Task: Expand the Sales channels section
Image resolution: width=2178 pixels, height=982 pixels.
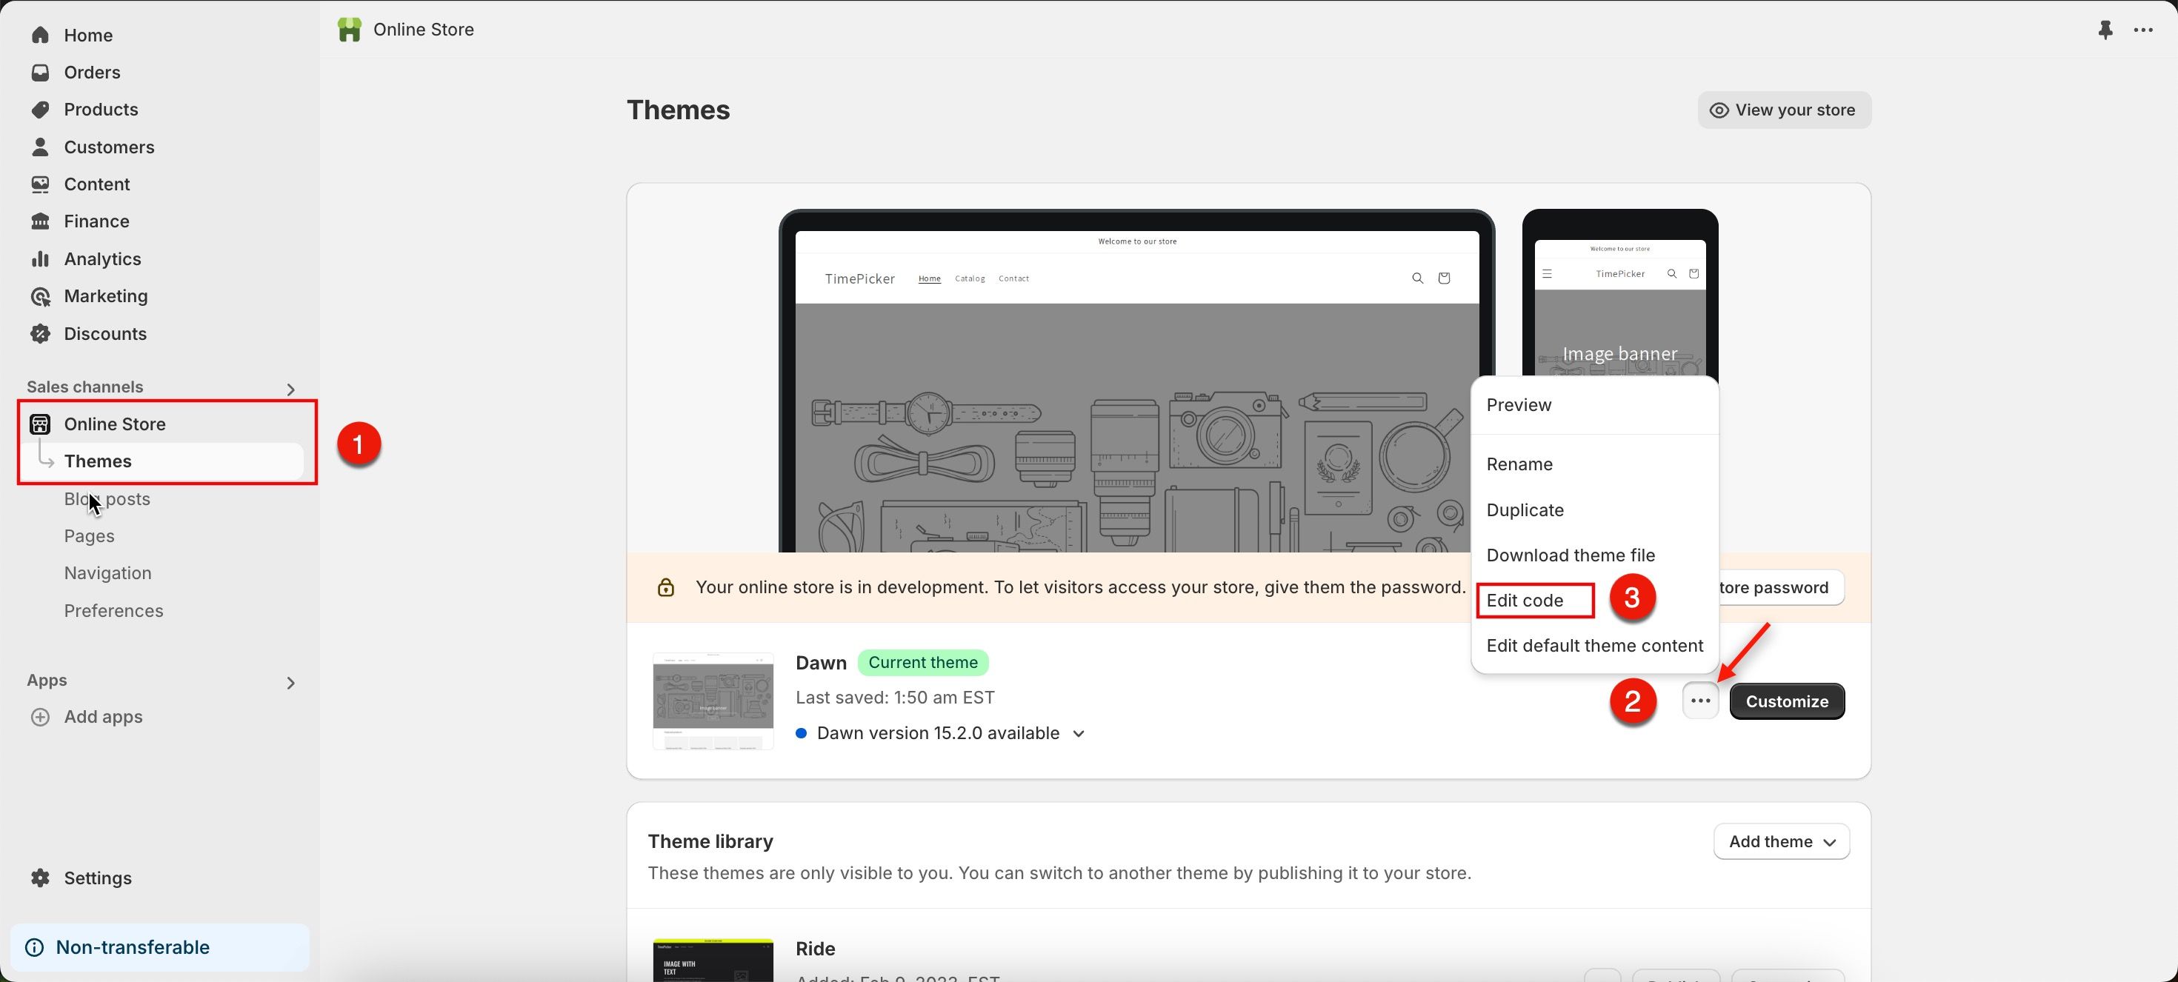Action: 291,389
